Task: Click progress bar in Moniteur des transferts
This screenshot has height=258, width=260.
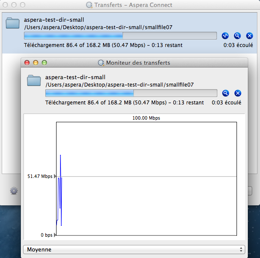Action: pos(131,93)
